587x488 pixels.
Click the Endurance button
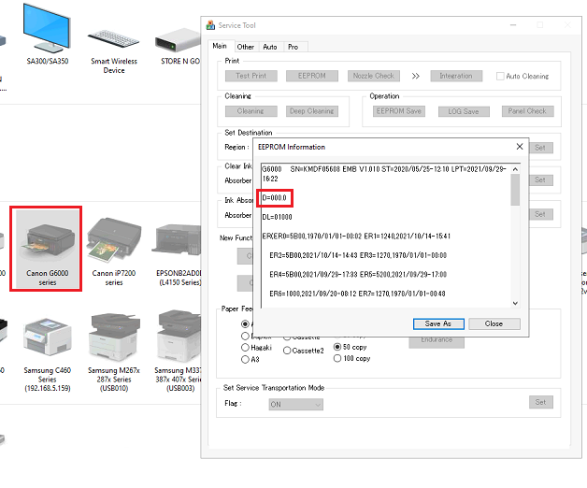click(437, 341)
